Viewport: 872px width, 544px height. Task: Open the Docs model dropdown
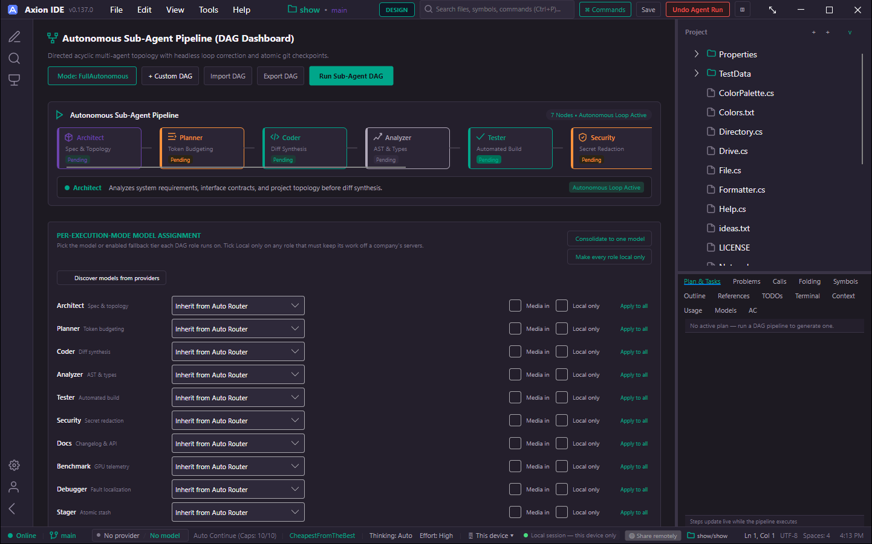click(238, 443)
